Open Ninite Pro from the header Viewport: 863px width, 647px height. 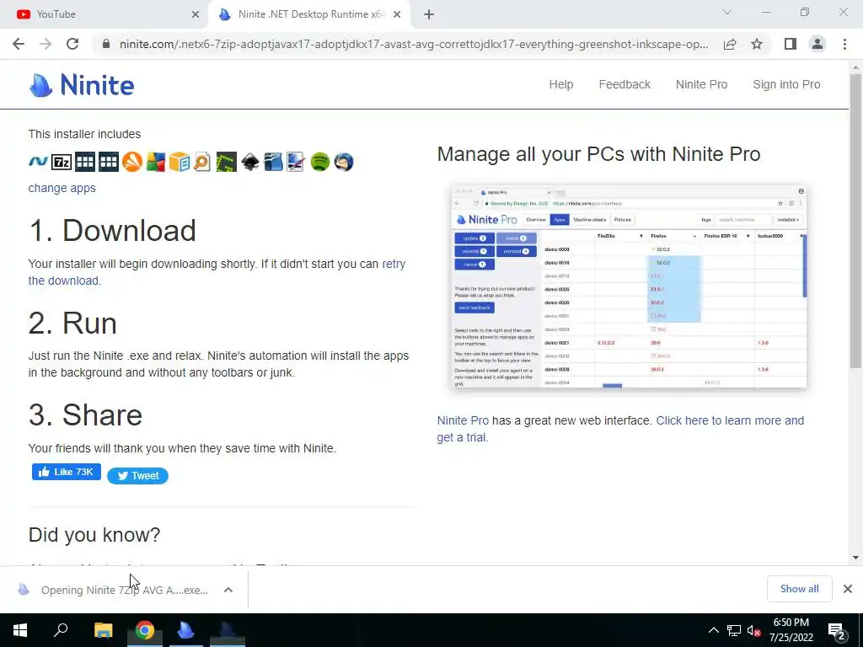(701, 85)
